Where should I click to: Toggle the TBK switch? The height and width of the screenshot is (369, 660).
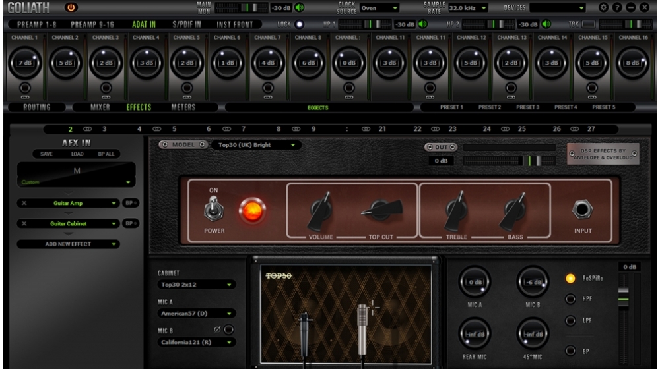pos(589,24)
